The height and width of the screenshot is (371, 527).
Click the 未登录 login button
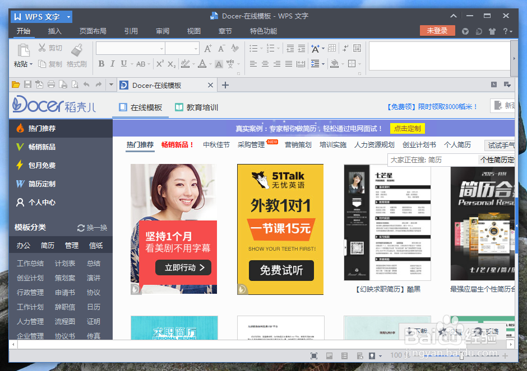point(437,31)
